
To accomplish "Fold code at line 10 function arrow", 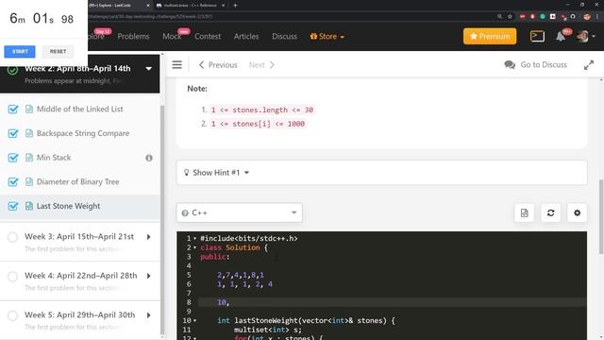I will 195,321.
